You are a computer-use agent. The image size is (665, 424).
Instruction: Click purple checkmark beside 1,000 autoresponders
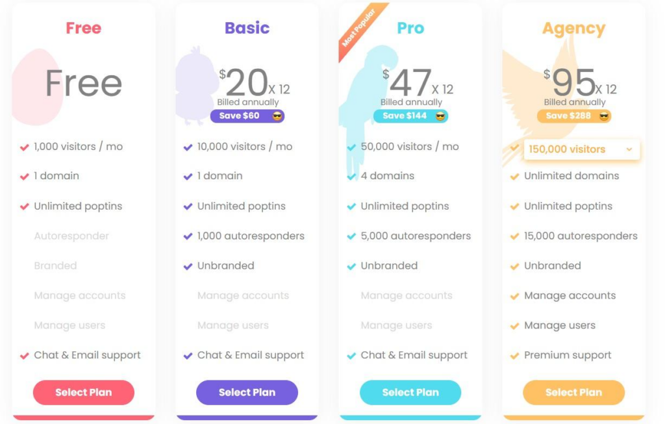(x=188, y=236)
